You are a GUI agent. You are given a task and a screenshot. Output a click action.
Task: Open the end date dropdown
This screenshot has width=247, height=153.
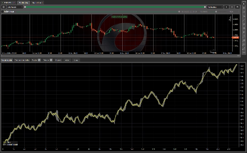(215, 7)
